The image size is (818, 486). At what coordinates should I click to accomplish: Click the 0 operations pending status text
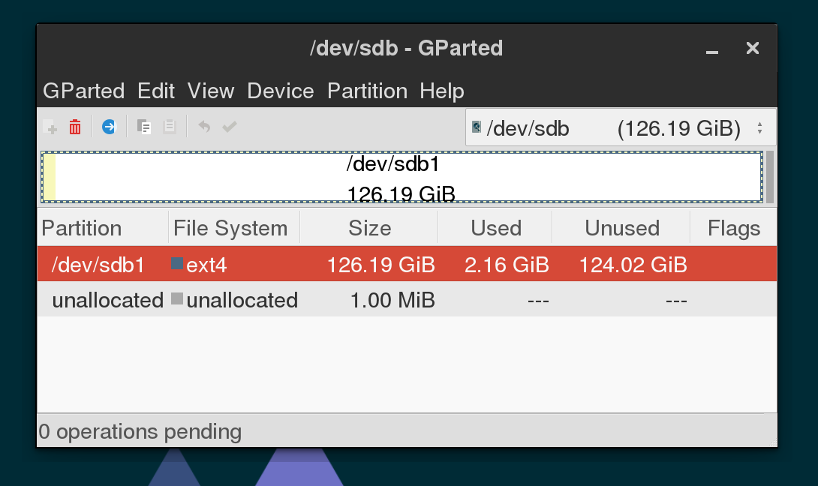coord(140,432)
